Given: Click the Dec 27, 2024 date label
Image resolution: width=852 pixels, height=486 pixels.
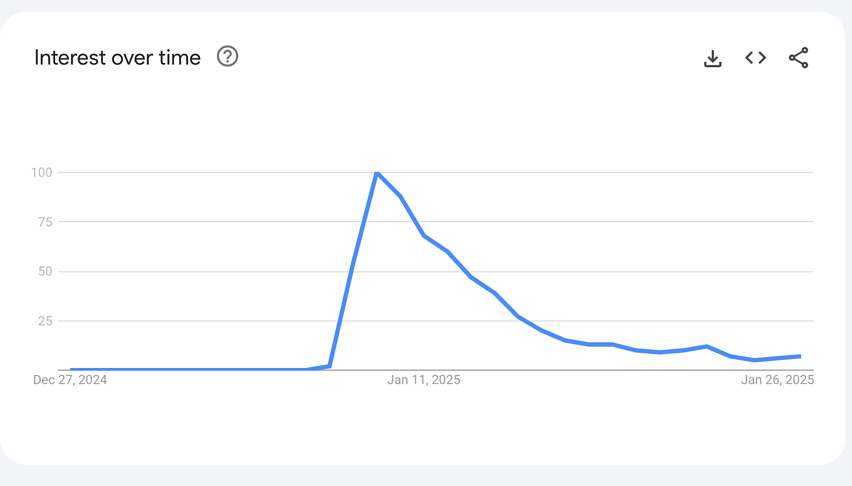Looking at the screenshot, I should point(70,380).
